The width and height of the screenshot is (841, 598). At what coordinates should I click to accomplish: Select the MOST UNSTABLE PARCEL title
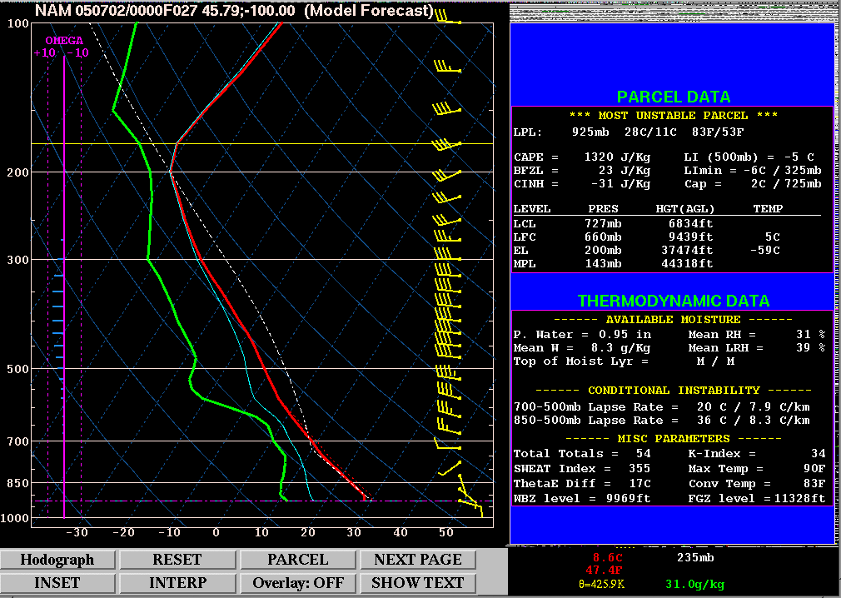click(x=673, y=116)
